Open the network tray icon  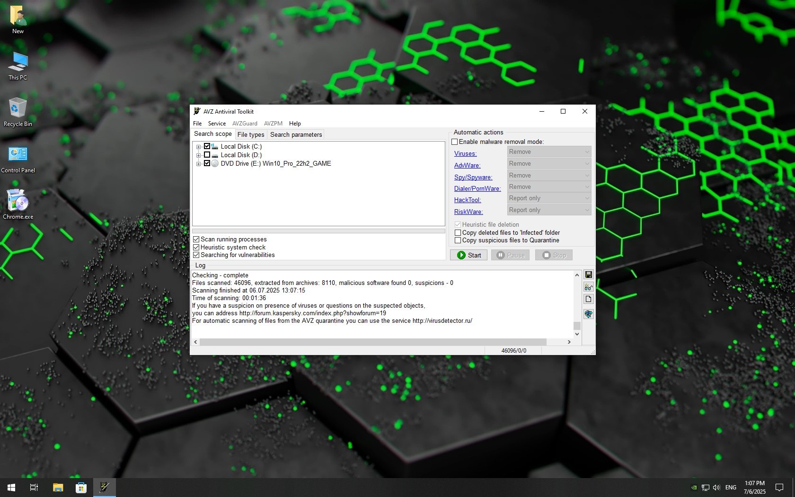point(705,488)
